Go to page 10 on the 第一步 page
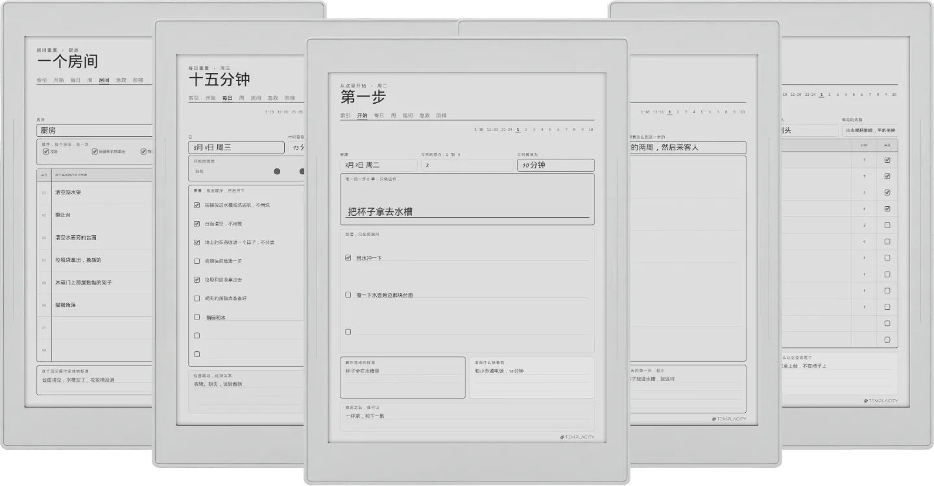 coord(590,130)
